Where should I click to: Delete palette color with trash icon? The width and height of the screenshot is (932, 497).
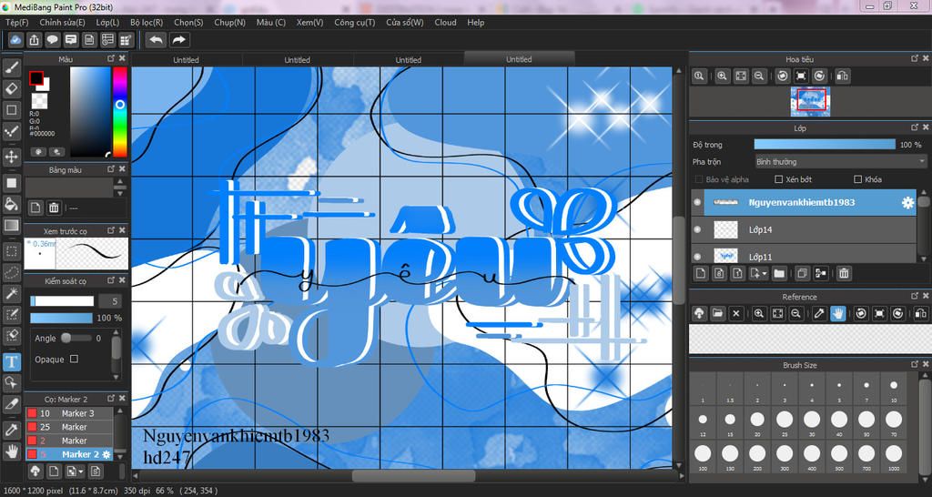tap(54, 208)
